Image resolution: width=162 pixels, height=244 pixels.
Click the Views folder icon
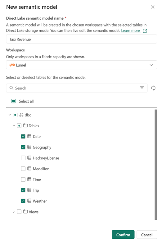25,212
